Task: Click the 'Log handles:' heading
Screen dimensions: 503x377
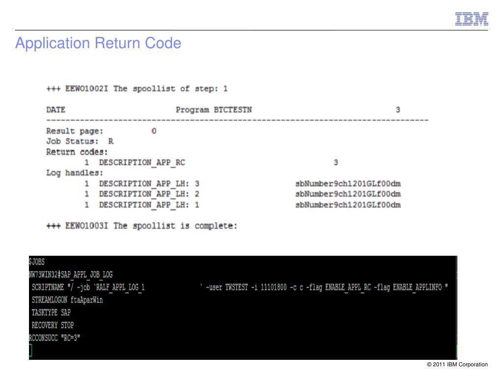Action: pyautogui.click(x=75, y=173)
